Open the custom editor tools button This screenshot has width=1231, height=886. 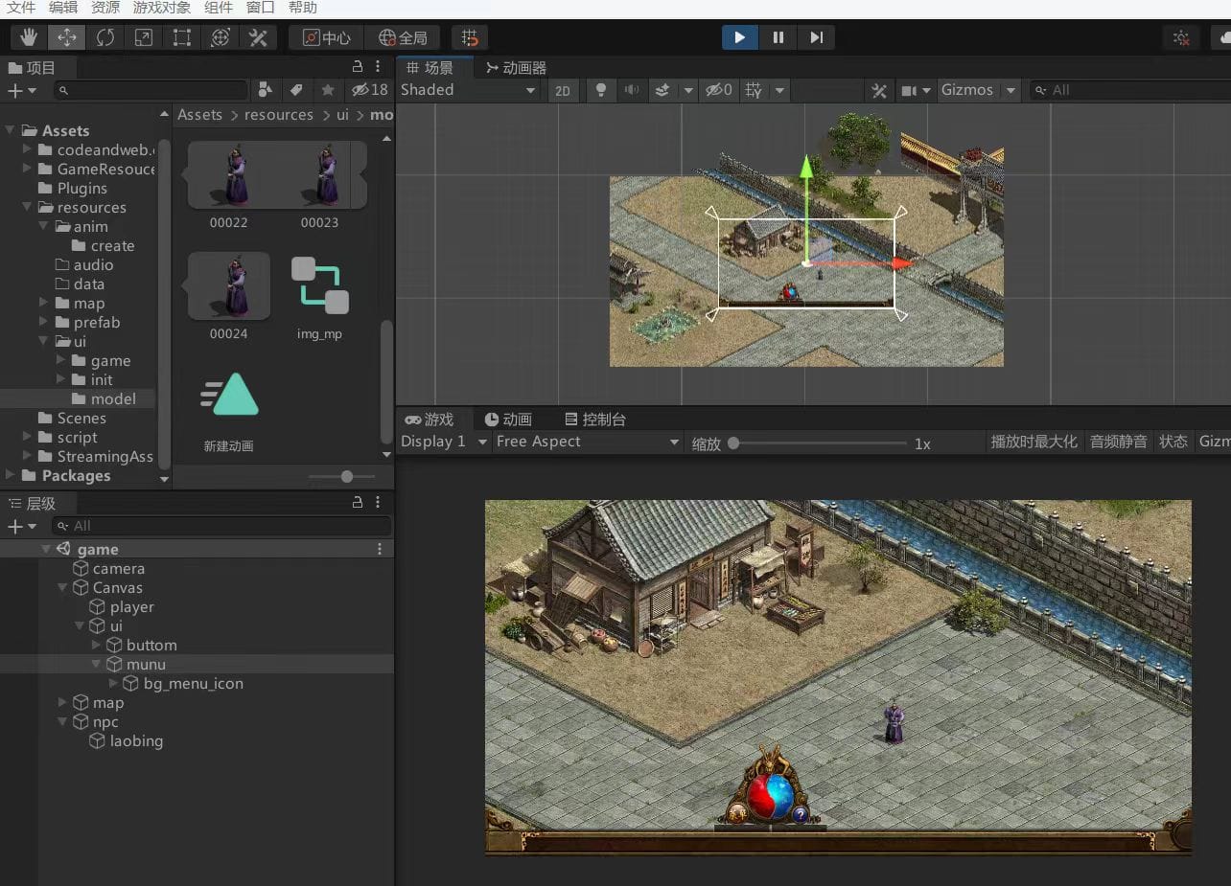tap(258, 37)
